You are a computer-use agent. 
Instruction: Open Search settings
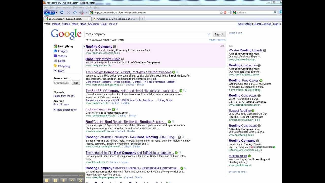click(262, 24)
